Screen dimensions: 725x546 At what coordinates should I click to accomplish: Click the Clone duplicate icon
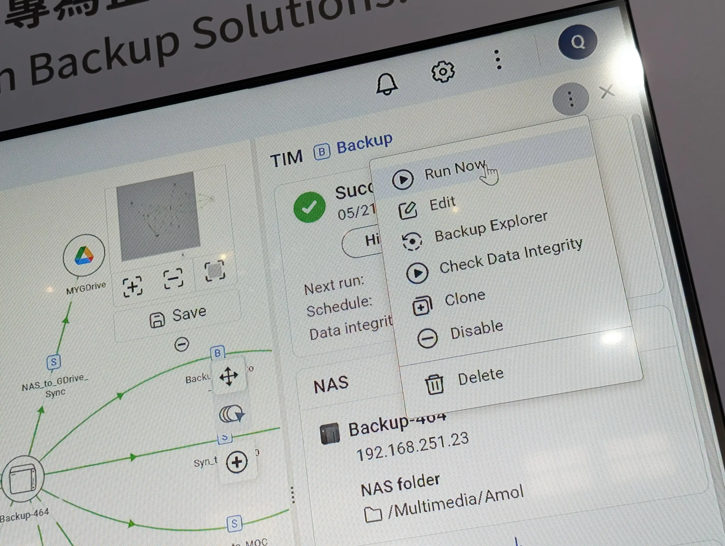click(x=423, y=306)
